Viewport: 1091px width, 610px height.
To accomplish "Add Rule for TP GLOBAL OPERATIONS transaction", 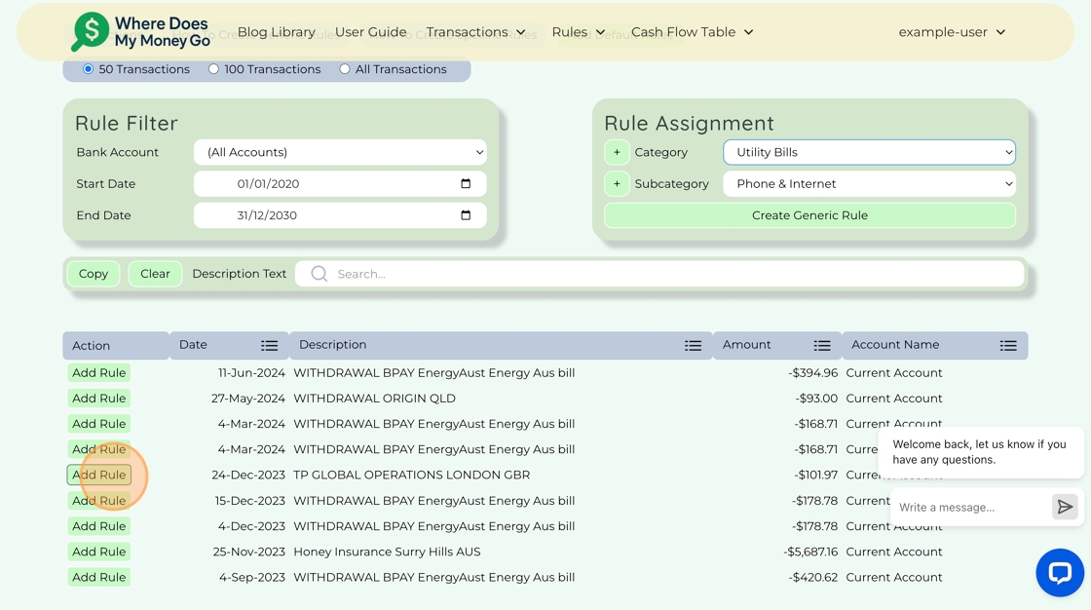I will coord(98,475).
